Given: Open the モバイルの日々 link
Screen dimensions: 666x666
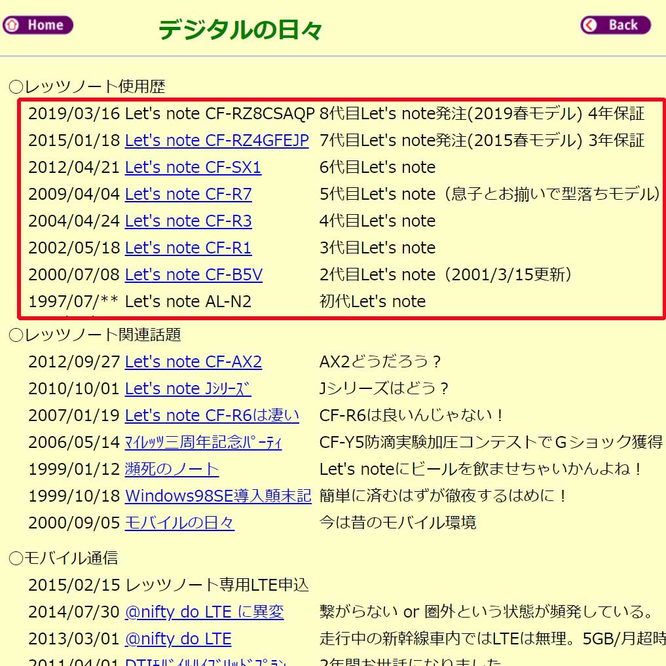Looking at the screenshot, I should tap(179, 523).
